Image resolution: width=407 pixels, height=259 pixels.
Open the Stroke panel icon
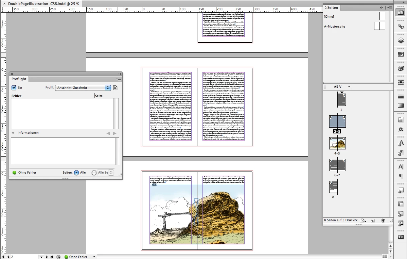[401, 96]
